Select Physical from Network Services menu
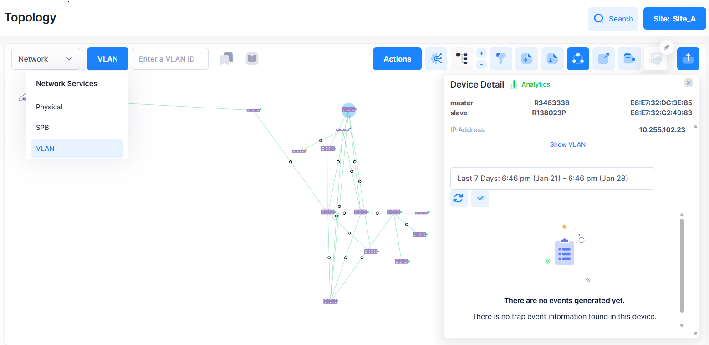The height and width of the screenshot is (345, 709). point(49,107)
